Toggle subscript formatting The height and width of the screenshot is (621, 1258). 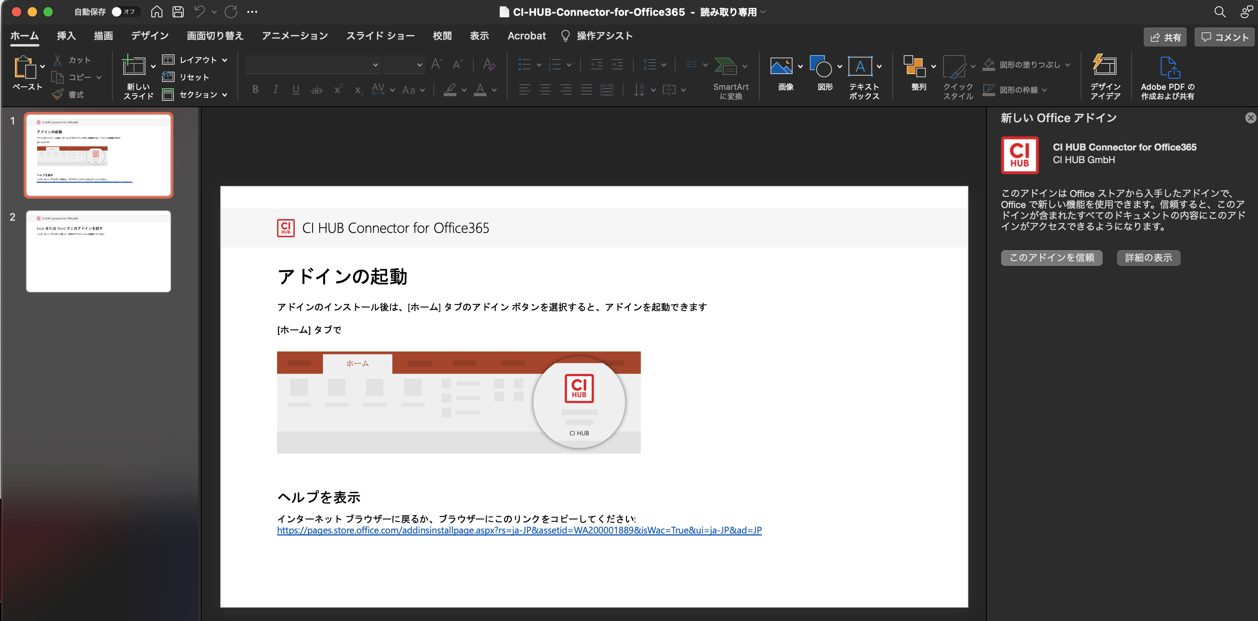[359, 90]
